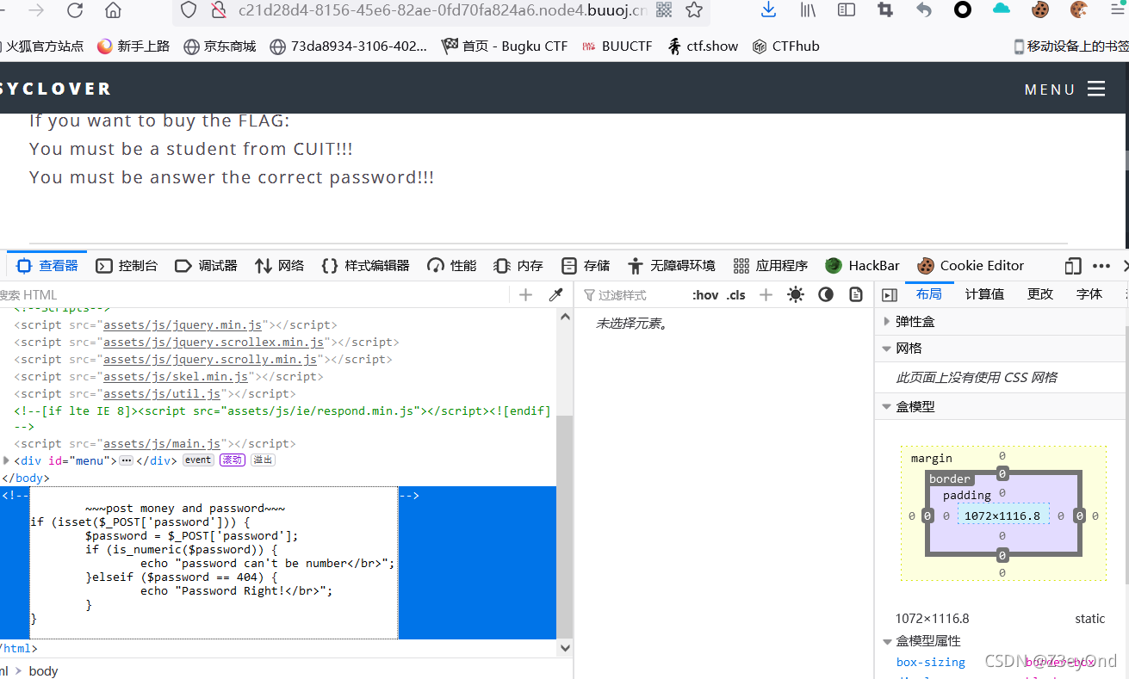Open ctf.show bookmark

coord(703,46)
